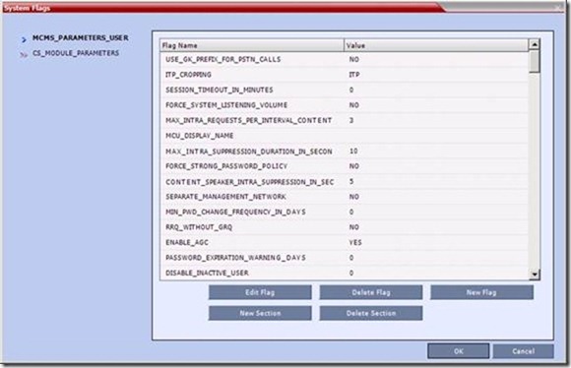Click Edit Flag button
Viewport: 571px width, 368px height.
[260, 292]
